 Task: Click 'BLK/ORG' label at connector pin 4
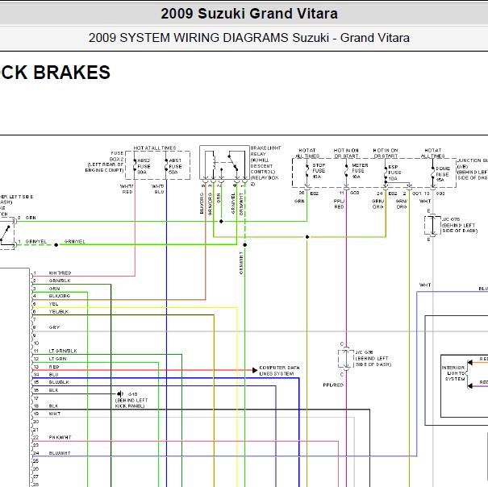point(60,296)
